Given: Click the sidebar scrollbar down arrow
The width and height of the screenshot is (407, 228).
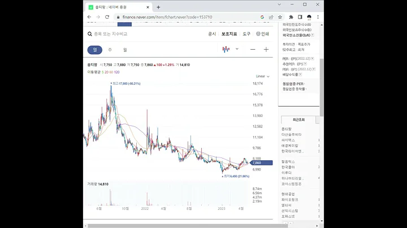Looking at the screenshot, I should pyautogui.click(x=322, y=221).
